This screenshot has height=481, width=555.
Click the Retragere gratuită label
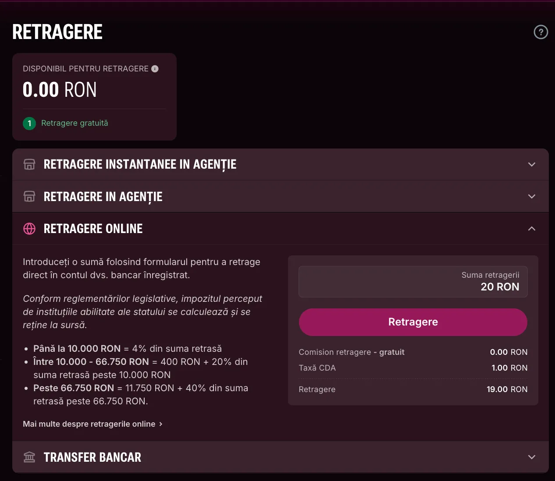point(75,123)
